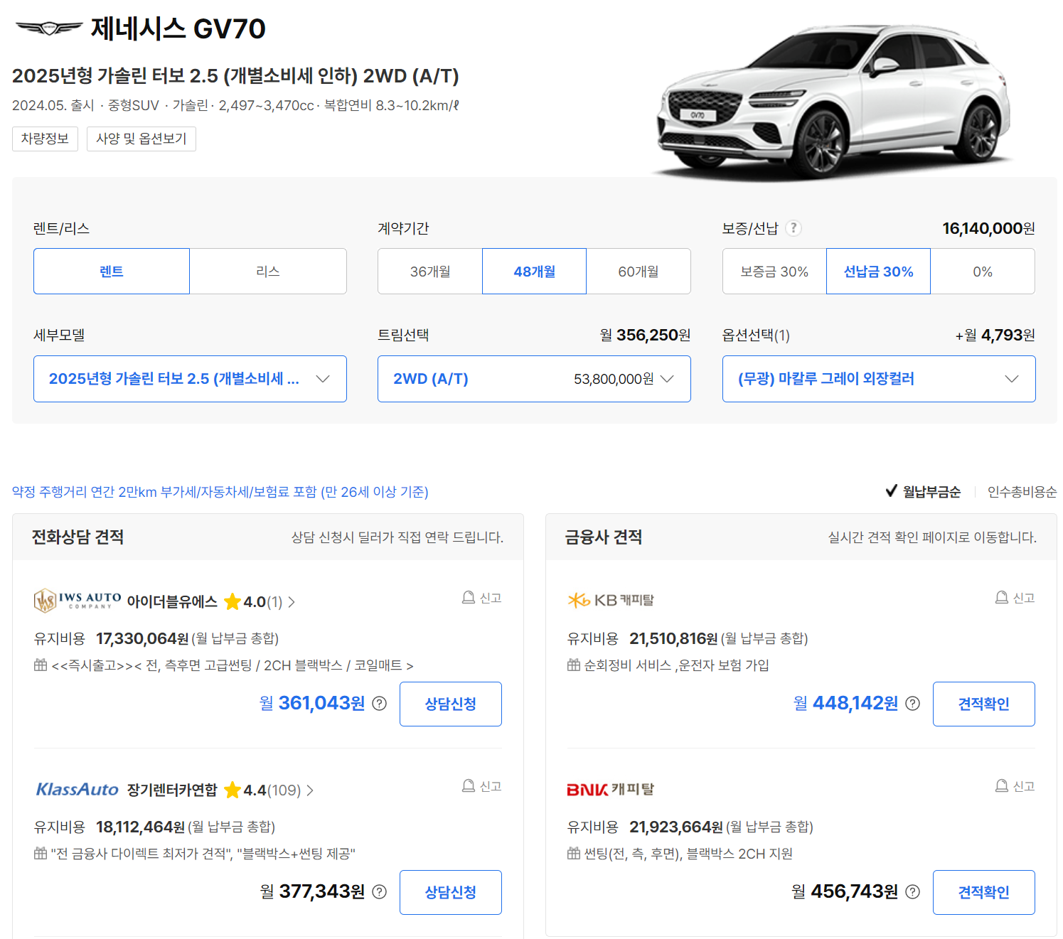The height and width of the screenshot is (939, 1063).
Task: Open 아이더블유에스 dealer name link
Action: coord(172,602)
